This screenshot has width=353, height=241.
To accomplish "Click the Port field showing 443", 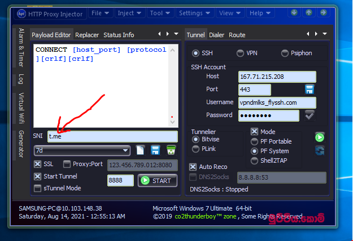I will [x=254, y=90].
